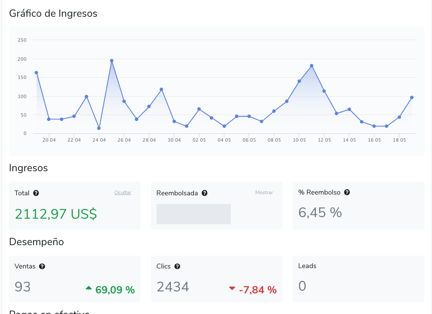Click the Ocultar link in Total card
The image size is (432, 314).
123,193
